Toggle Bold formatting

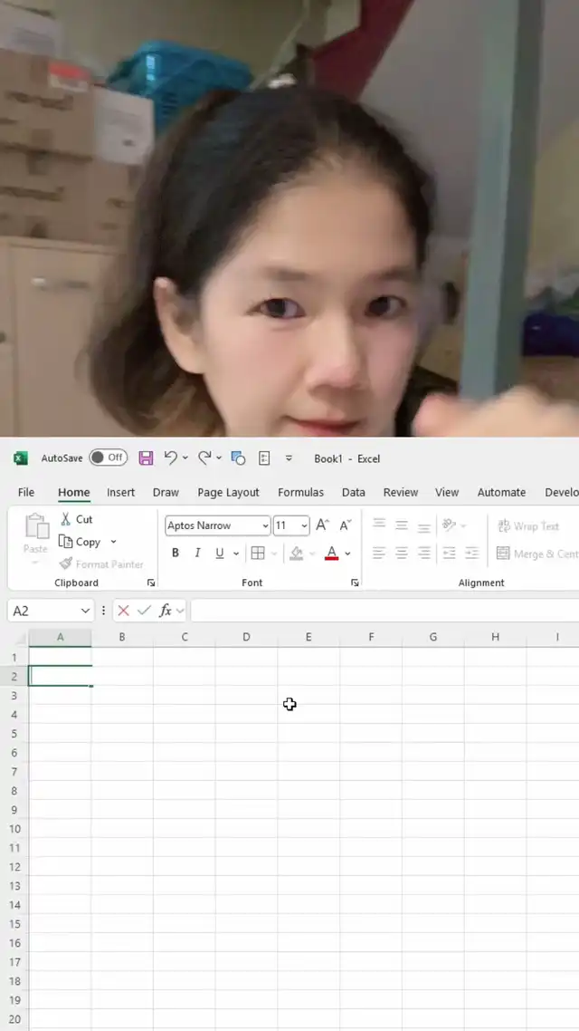tap(175, 554)
